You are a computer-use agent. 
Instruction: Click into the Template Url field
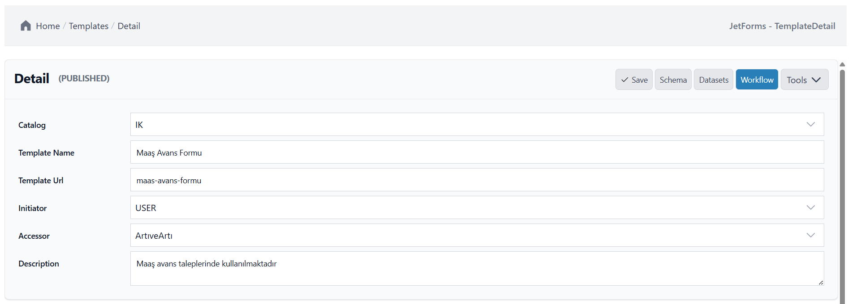tap(477, 180)
